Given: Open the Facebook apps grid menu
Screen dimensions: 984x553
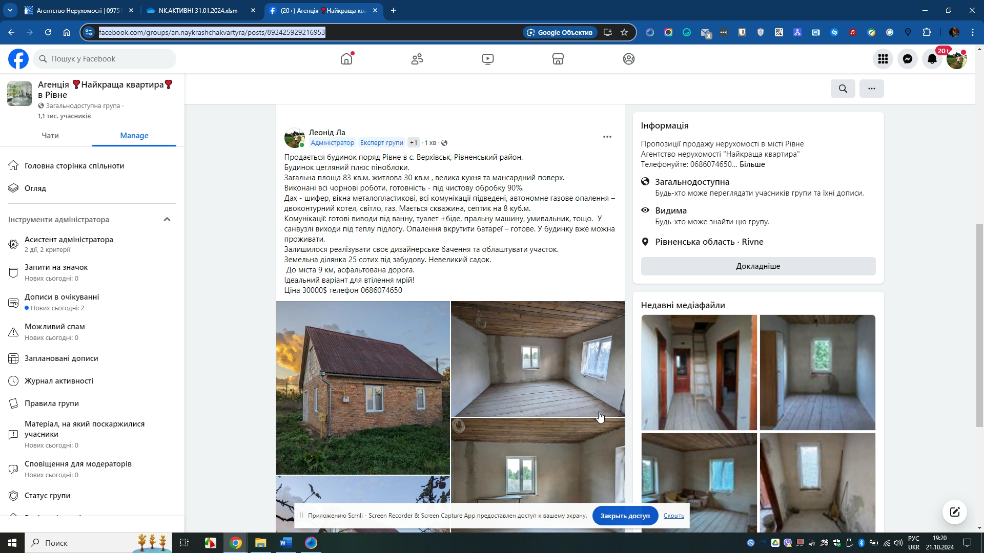Looking at the screenshot, I should (x=883, y=59).
